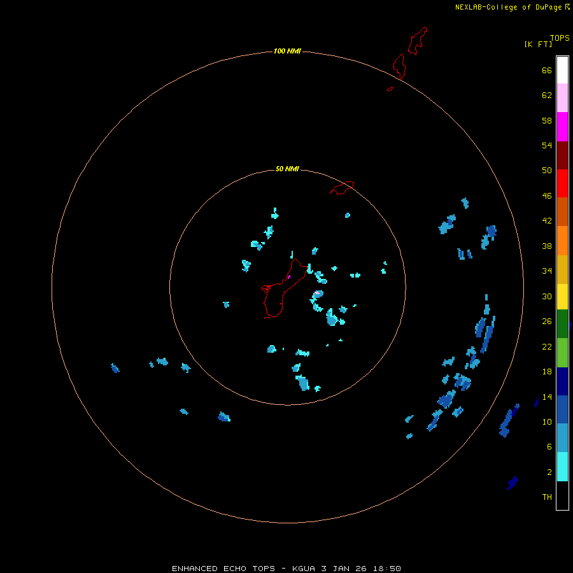Click the legend value 18
The width and height of the screenshot is (573, 573).
[x=547, y=372]
